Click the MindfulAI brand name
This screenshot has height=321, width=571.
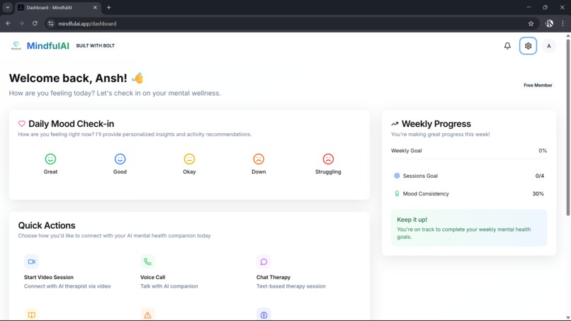click(47, 46)
